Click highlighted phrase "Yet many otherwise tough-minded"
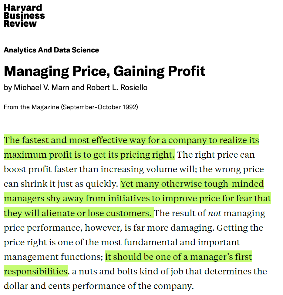This screenshot has height=295, width=283. coord(192,184)
